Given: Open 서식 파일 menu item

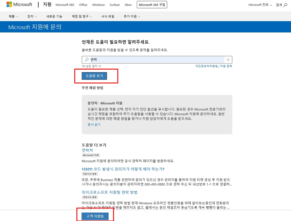Looking at the screenshot, I should (x=108, y=16).
